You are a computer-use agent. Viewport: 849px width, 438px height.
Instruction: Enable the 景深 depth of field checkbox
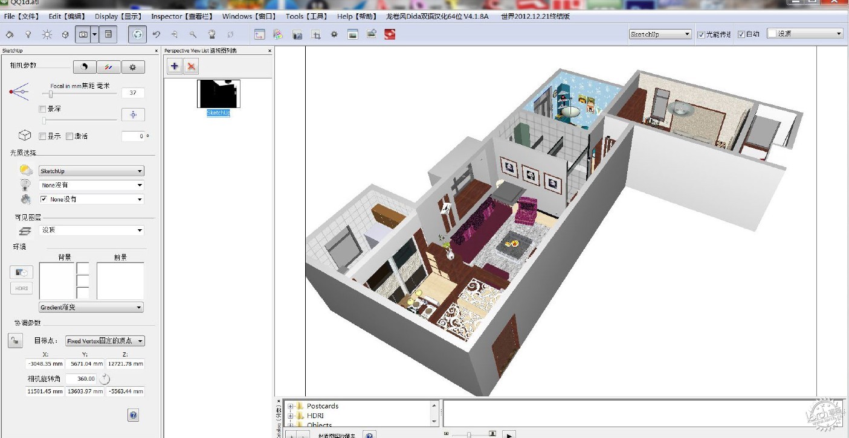pyautogui.click(x=42, y=109)
